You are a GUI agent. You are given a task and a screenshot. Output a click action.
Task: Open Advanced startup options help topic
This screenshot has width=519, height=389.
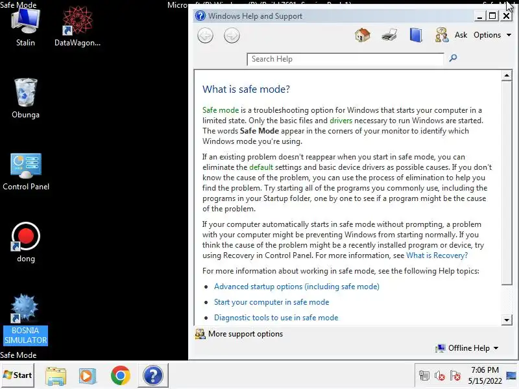296,287
